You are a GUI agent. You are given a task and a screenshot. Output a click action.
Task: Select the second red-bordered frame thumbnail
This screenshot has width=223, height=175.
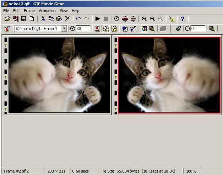tap(169, 75)
